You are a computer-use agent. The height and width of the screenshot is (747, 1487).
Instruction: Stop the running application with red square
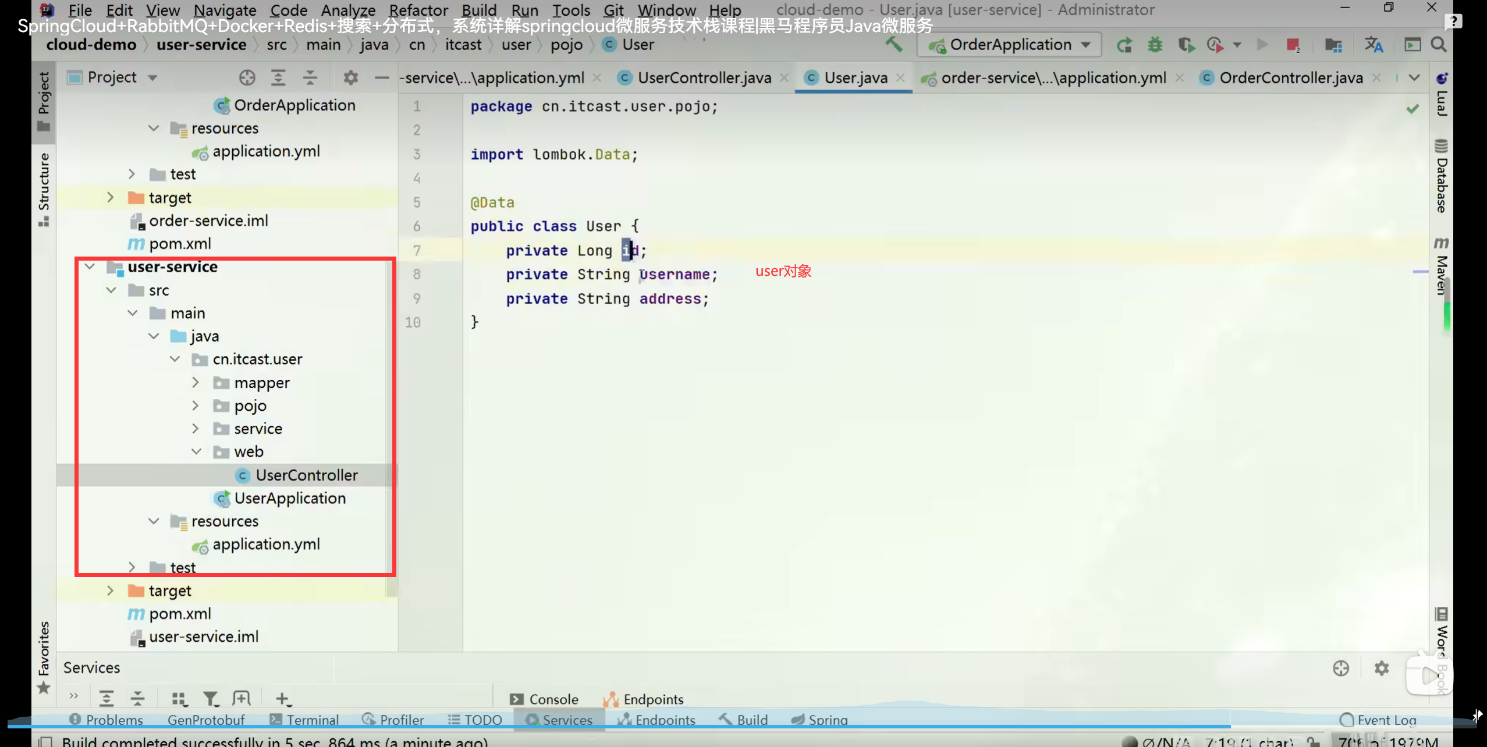pyautogui.click(x=1293, y=45)
